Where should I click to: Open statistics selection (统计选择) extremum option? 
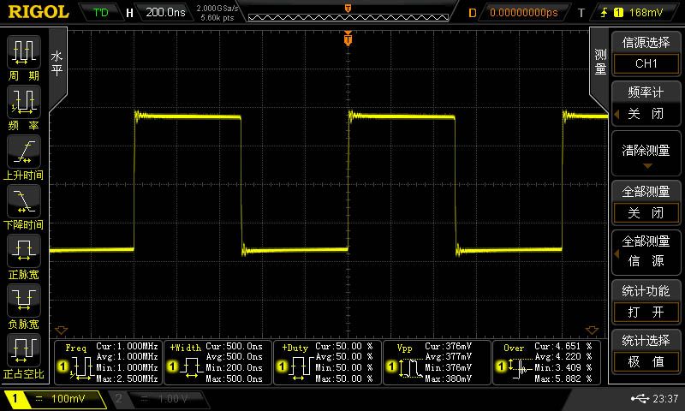[x=646, y=351]
